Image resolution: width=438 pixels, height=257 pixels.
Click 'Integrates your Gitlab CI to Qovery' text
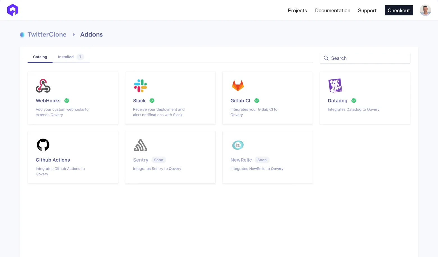click(254, 112)
